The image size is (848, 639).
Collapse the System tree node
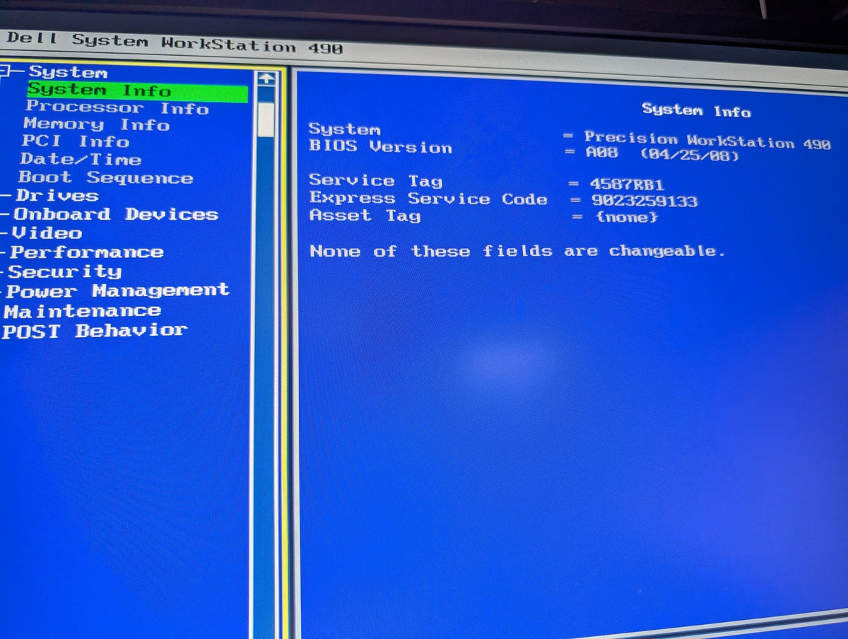coord(4,70)
